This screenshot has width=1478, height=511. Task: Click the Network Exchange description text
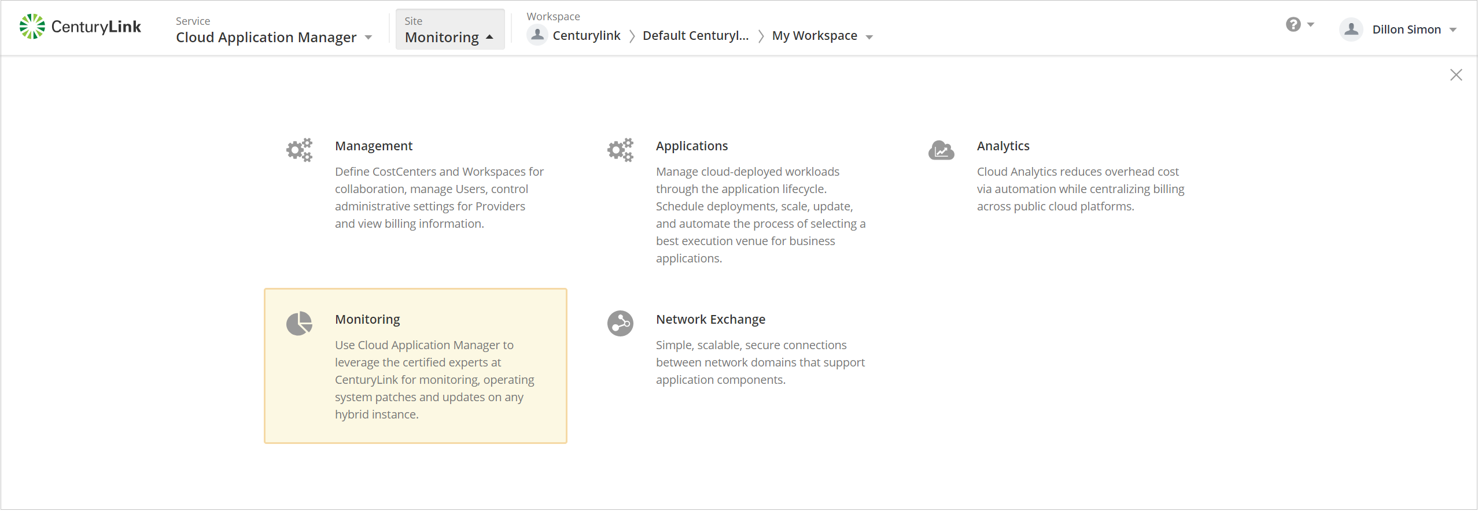(x=760, y=362)
